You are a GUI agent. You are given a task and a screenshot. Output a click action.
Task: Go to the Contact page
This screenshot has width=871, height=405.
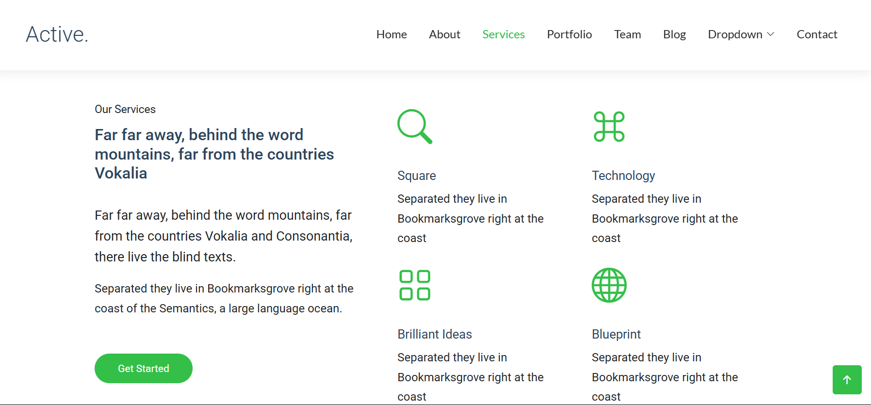pos(817,34)
